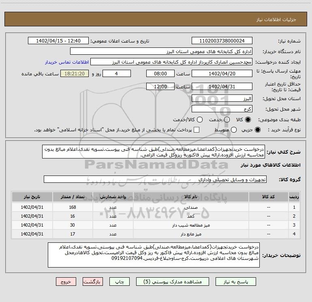The height and width of the screenshot is (302, 312).
Task: Select the 'خدمت' radio button
Action: [227, 120]
